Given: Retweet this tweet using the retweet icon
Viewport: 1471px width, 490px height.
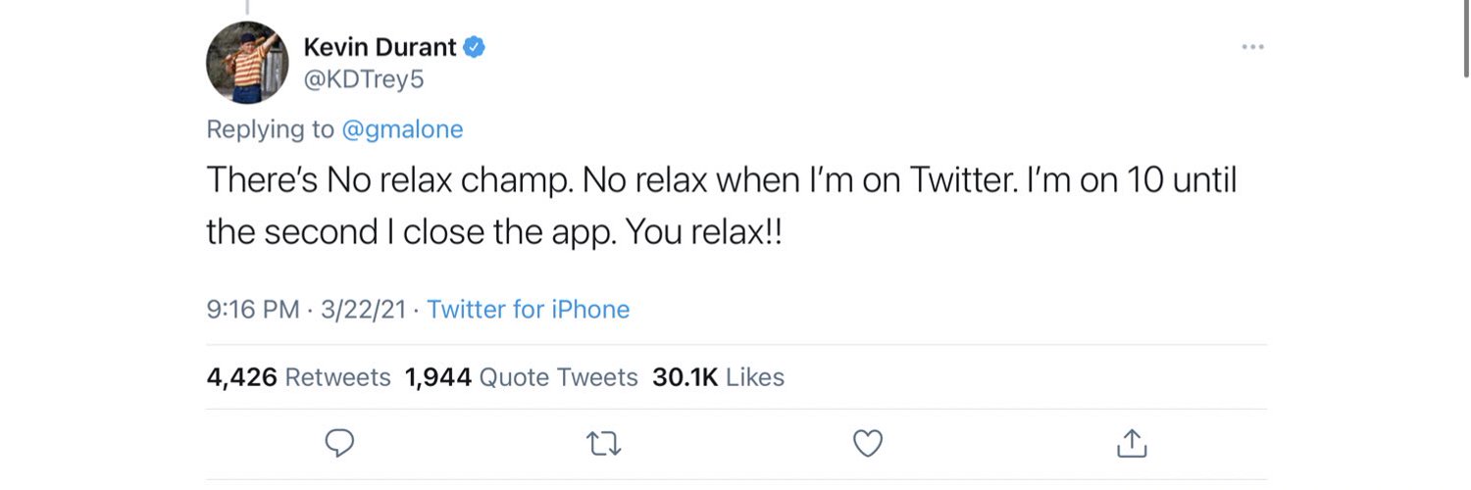Looking at the screenshot, I should [x=602, y=444].
